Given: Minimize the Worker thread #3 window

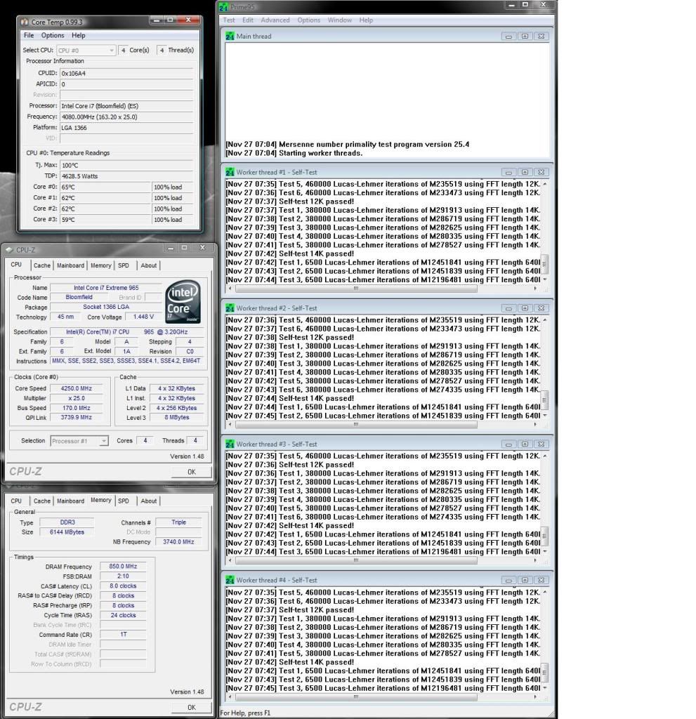Looking at the screenshot, I should point(508,444).
